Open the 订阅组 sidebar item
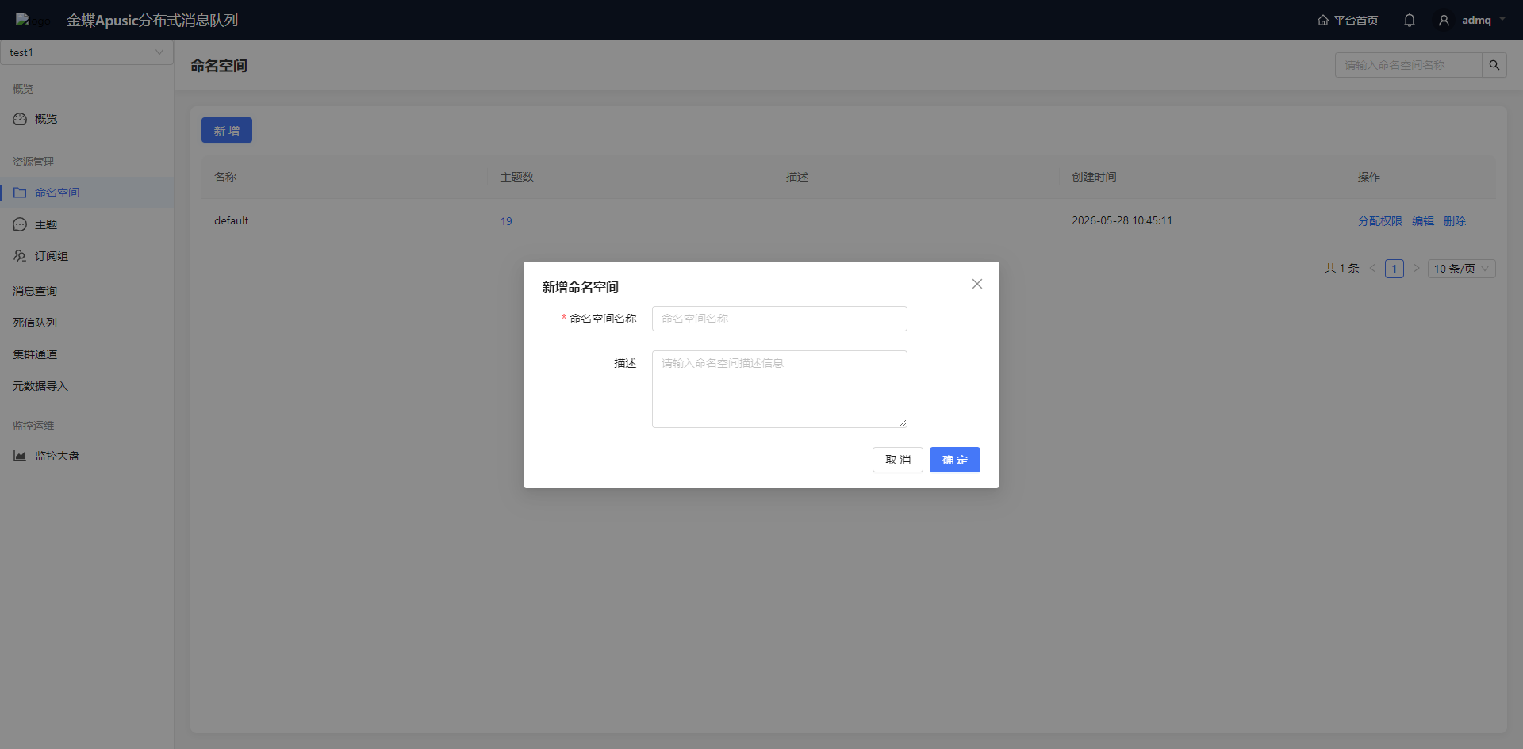 click(x=51, y=256)
